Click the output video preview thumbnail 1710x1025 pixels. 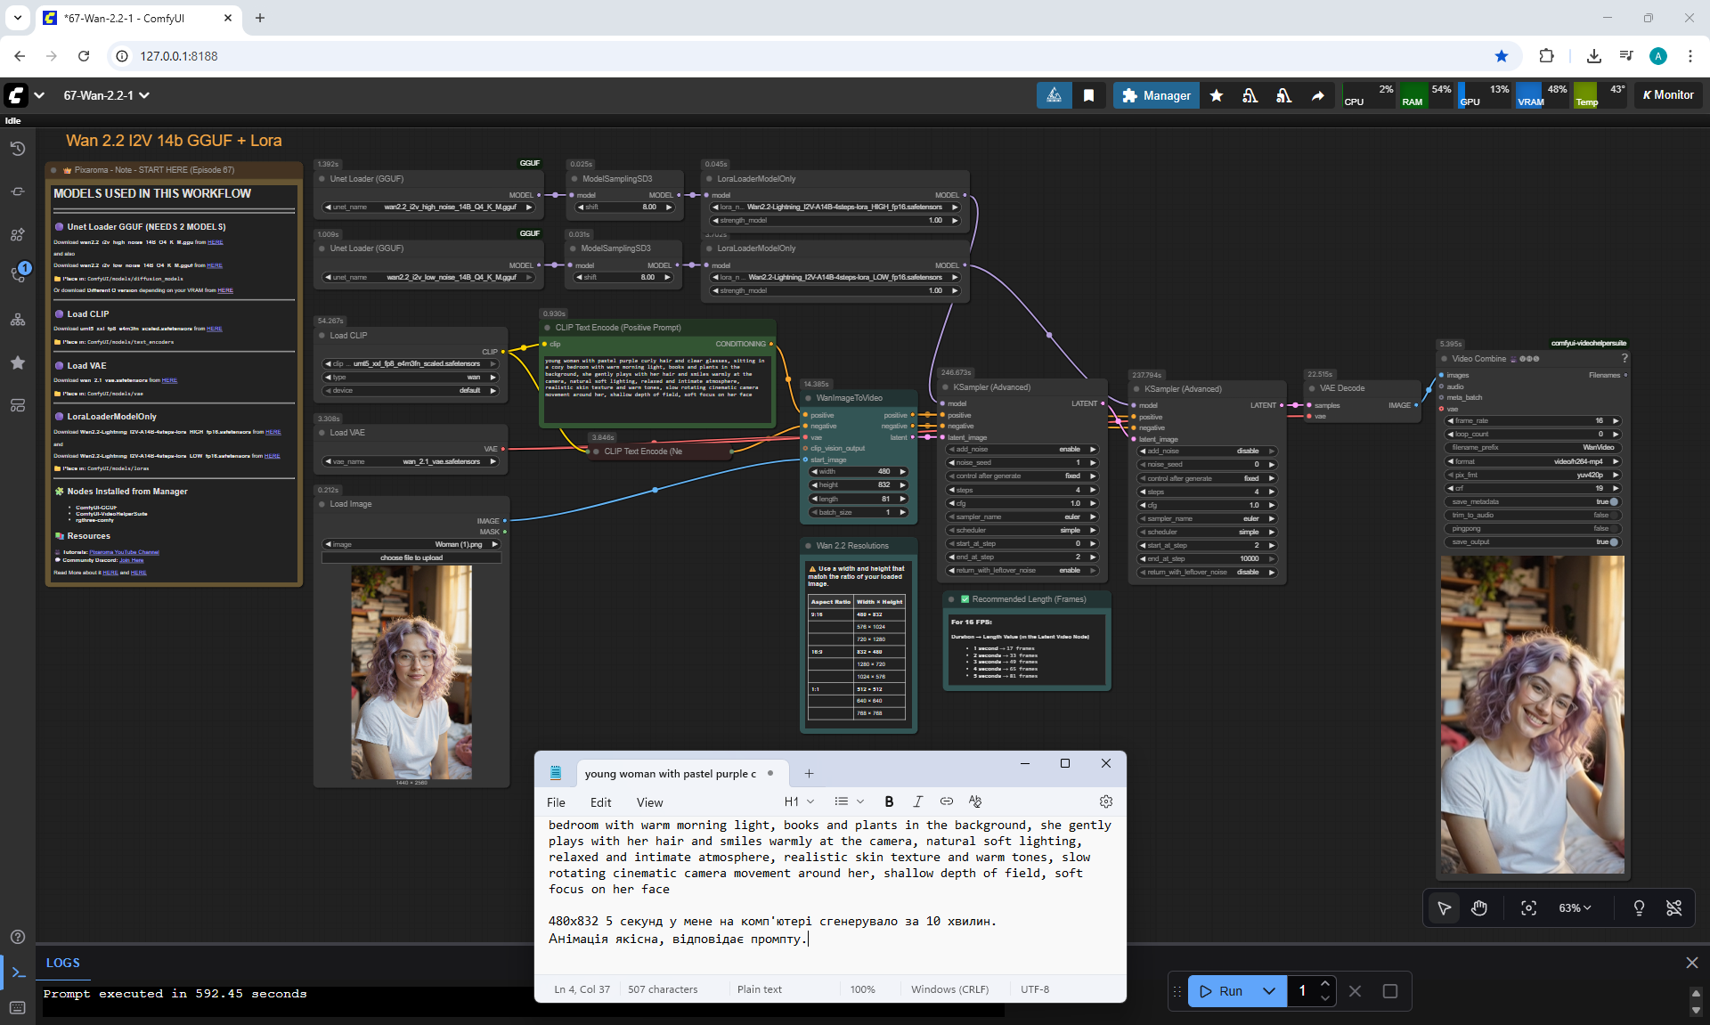1532,714
